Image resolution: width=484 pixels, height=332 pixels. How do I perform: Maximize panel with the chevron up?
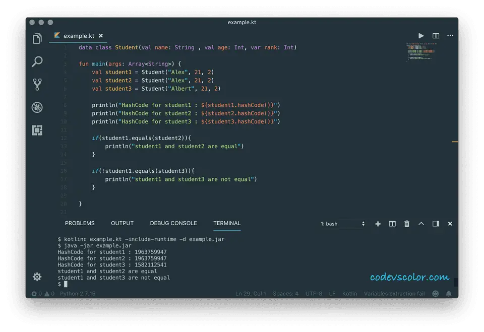(421, 224)
